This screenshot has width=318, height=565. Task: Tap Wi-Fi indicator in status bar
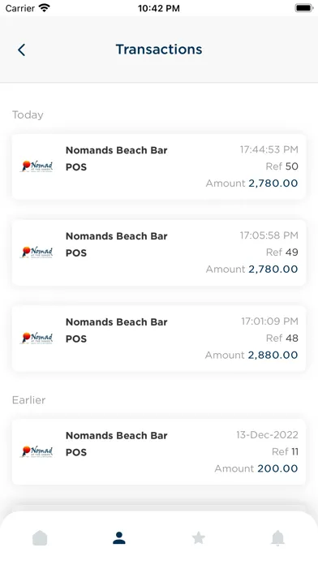[45, 8]
